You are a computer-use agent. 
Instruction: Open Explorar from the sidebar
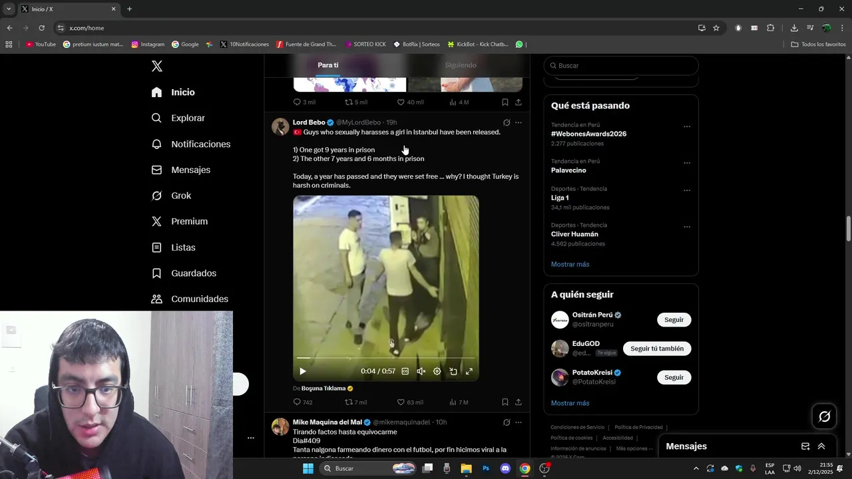point(178,118)
